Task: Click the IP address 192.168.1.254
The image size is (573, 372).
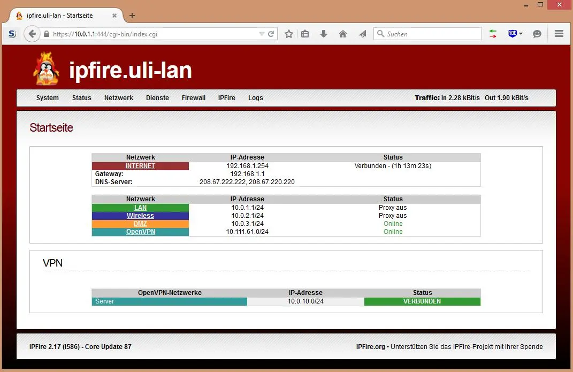Action: pos(247,166)
